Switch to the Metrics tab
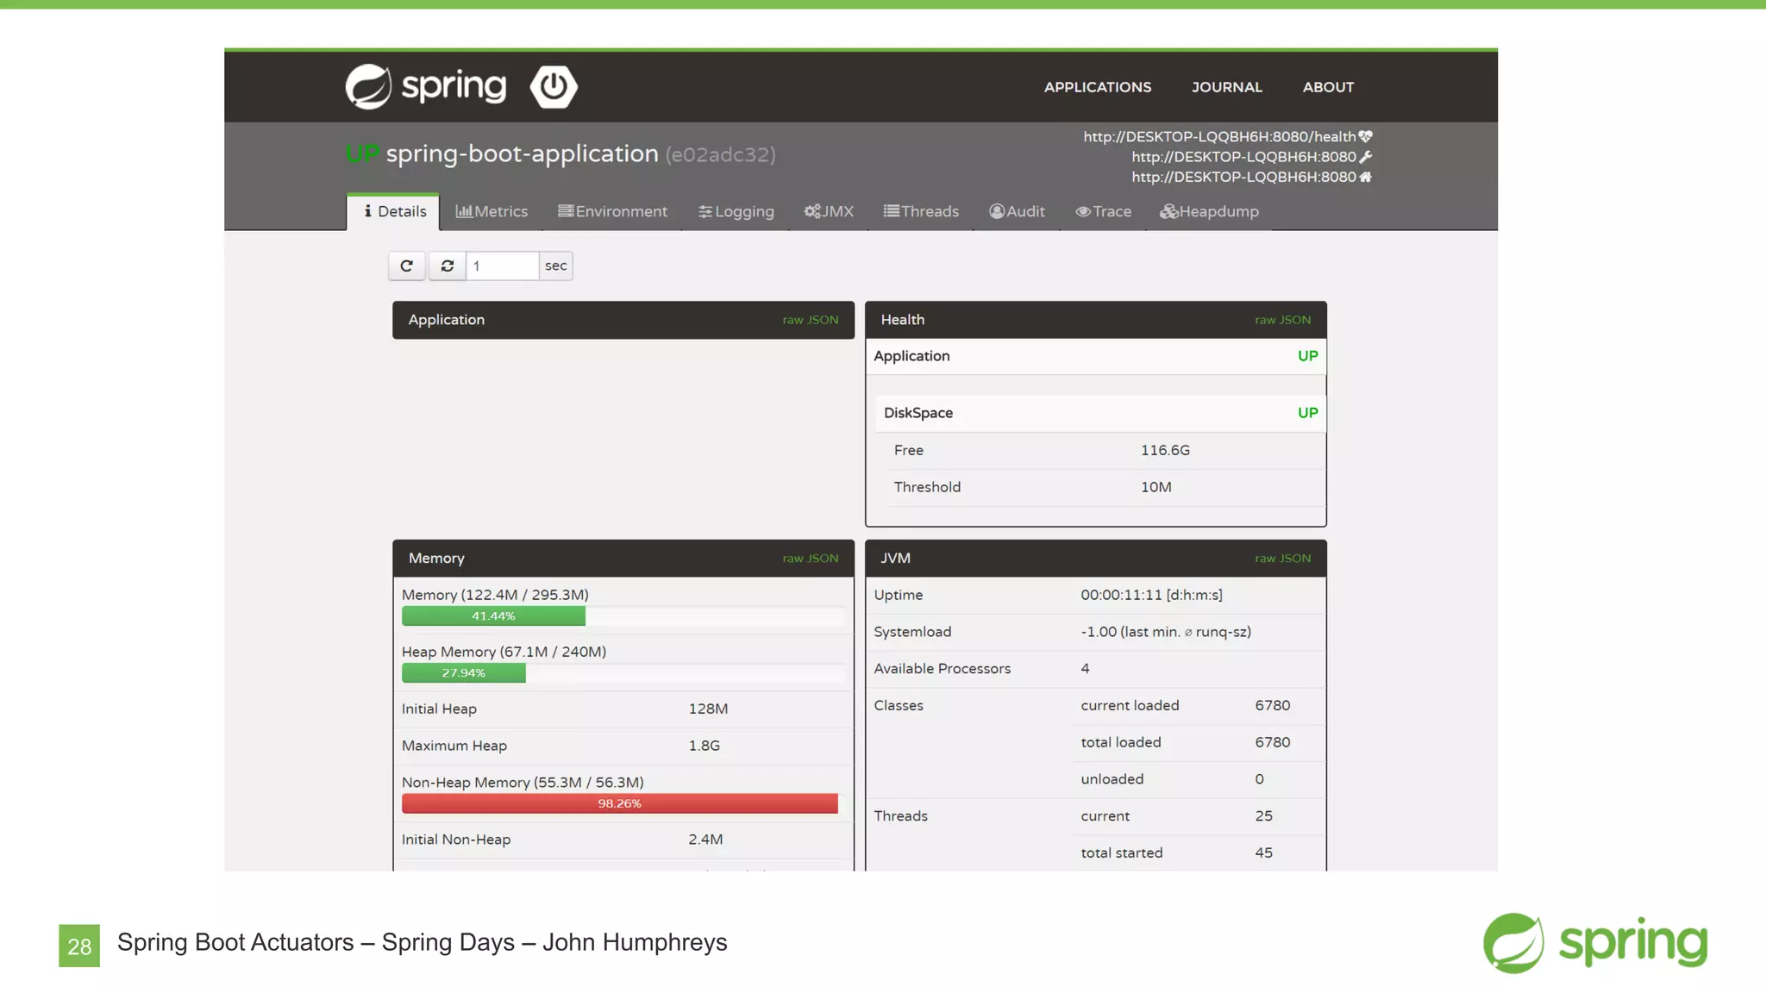 (492, 211)
